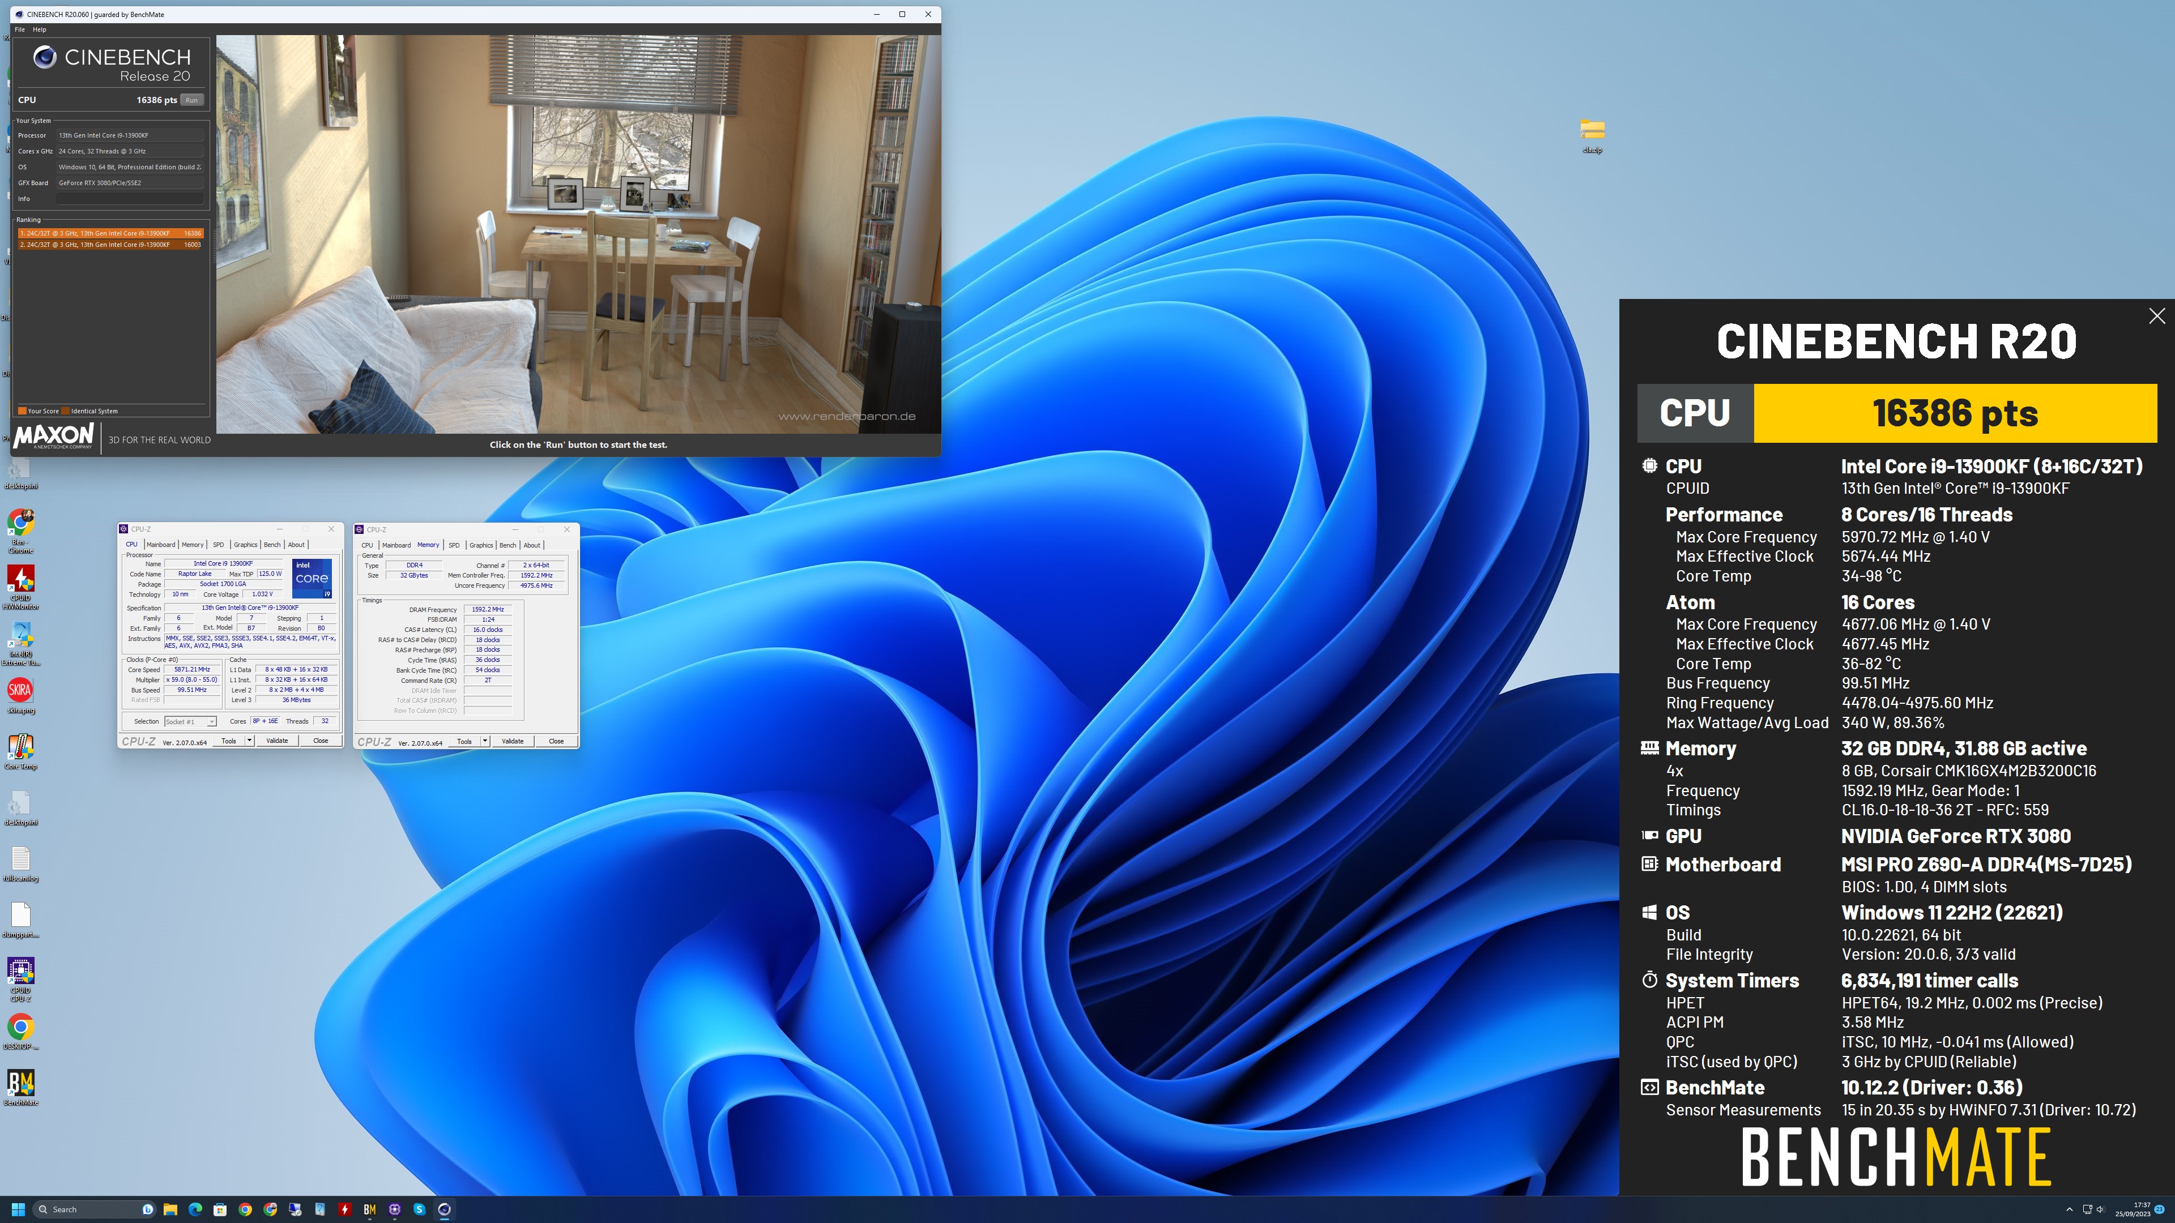This screenshot has height=1223, width=2175.
Task: Switch to Cinebench in taskbar
Action: point(444,1209)
